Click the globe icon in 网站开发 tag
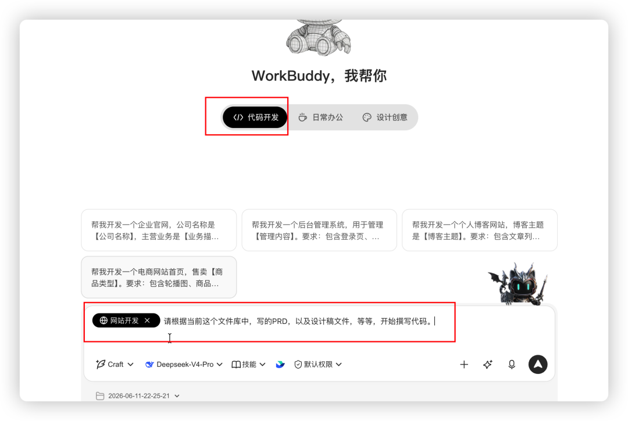This screenshot has width=628, height=421. (104, 320)
